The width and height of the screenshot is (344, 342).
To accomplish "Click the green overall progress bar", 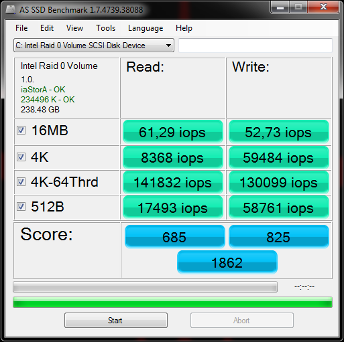I will tap(172, 303).
